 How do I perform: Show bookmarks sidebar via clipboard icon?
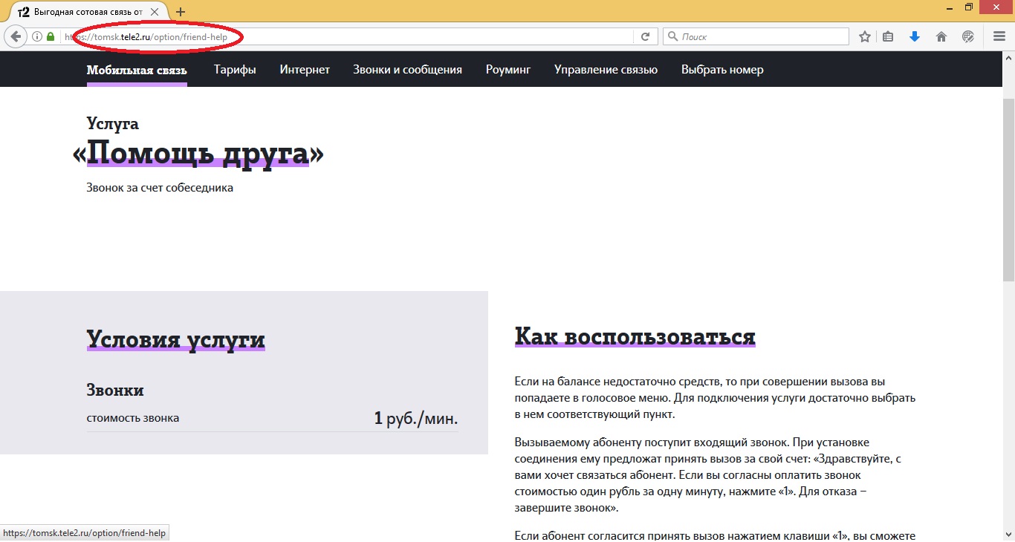point(888,36)
